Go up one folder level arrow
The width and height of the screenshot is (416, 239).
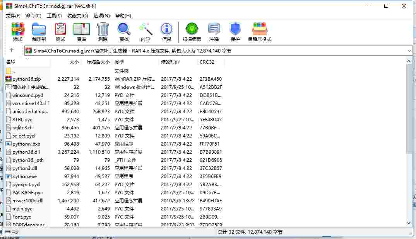pyautogui.click(x=11, y=50)
